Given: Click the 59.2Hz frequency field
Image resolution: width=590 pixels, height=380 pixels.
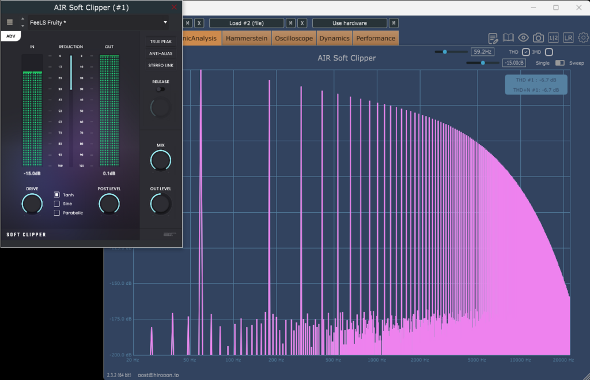Looking at the screenshot, I should [x=482, y=52].
